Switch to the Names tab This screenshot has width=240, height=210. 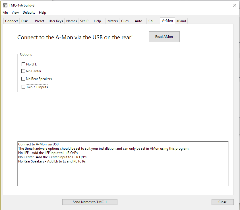[x=71, y=21]
